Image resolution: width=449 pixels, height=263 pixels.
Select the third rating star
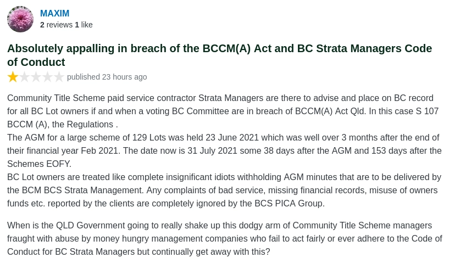coord(36,77)
